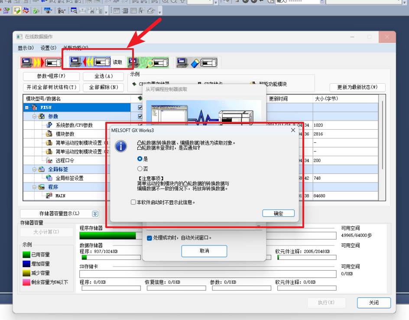Click the 全局标签 folder icon in tree
This screenshot has height=320, width=409.
coord(42,169)
